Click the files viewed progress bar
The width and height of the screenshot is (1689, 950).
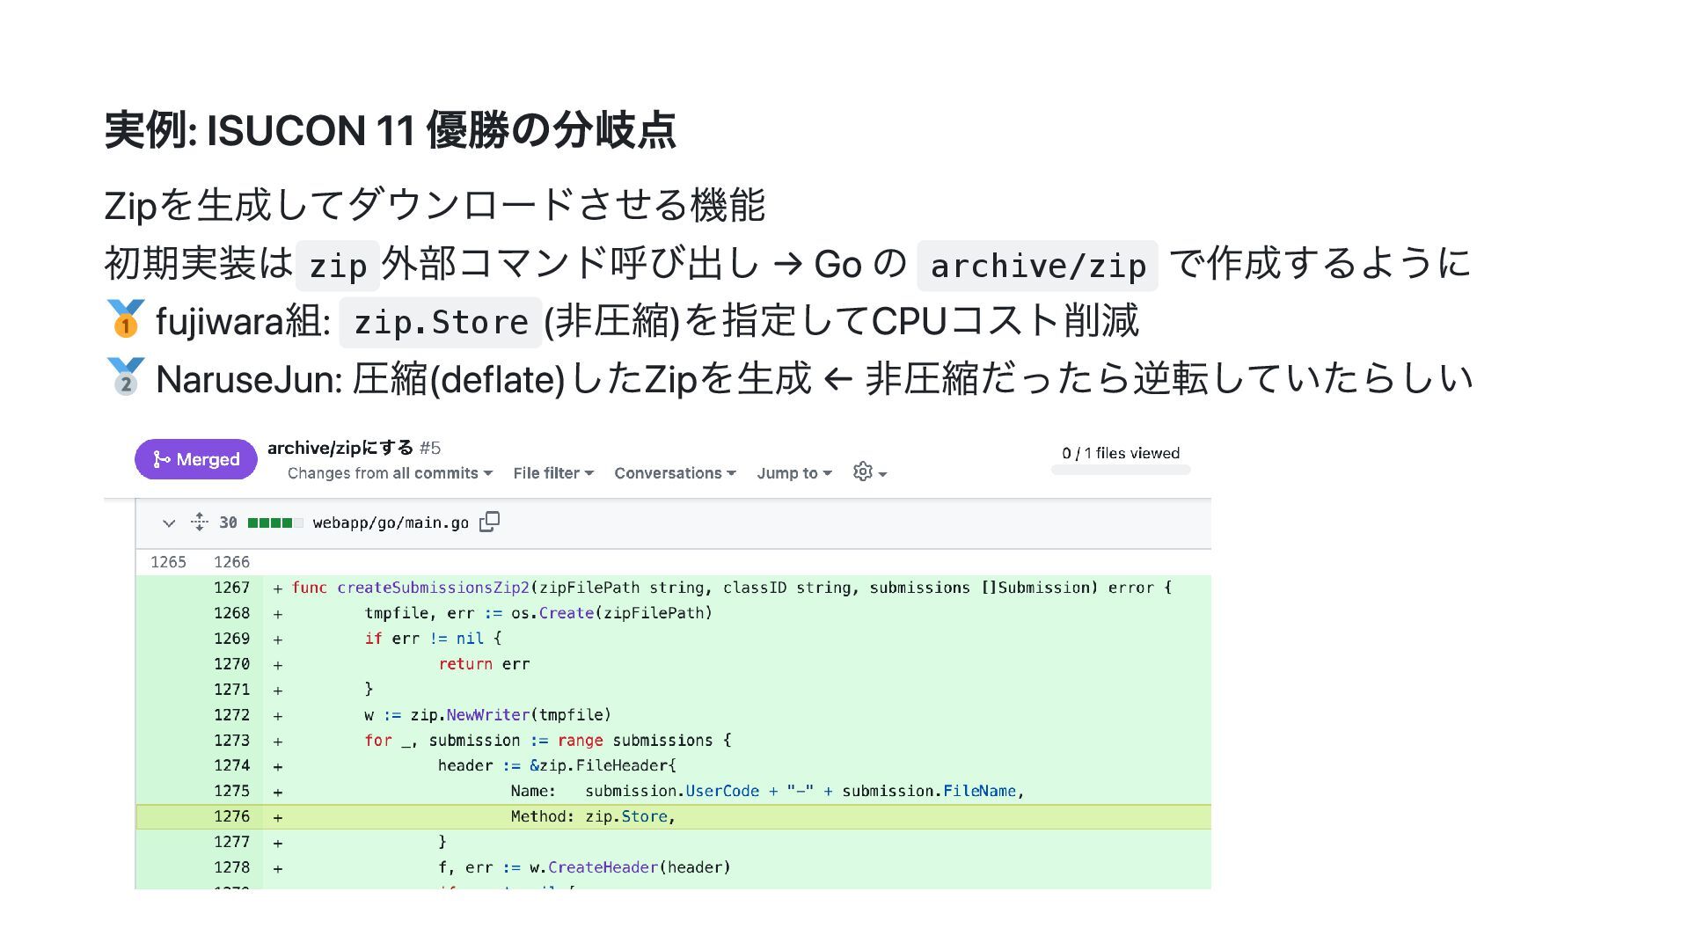coord(1120,471)
